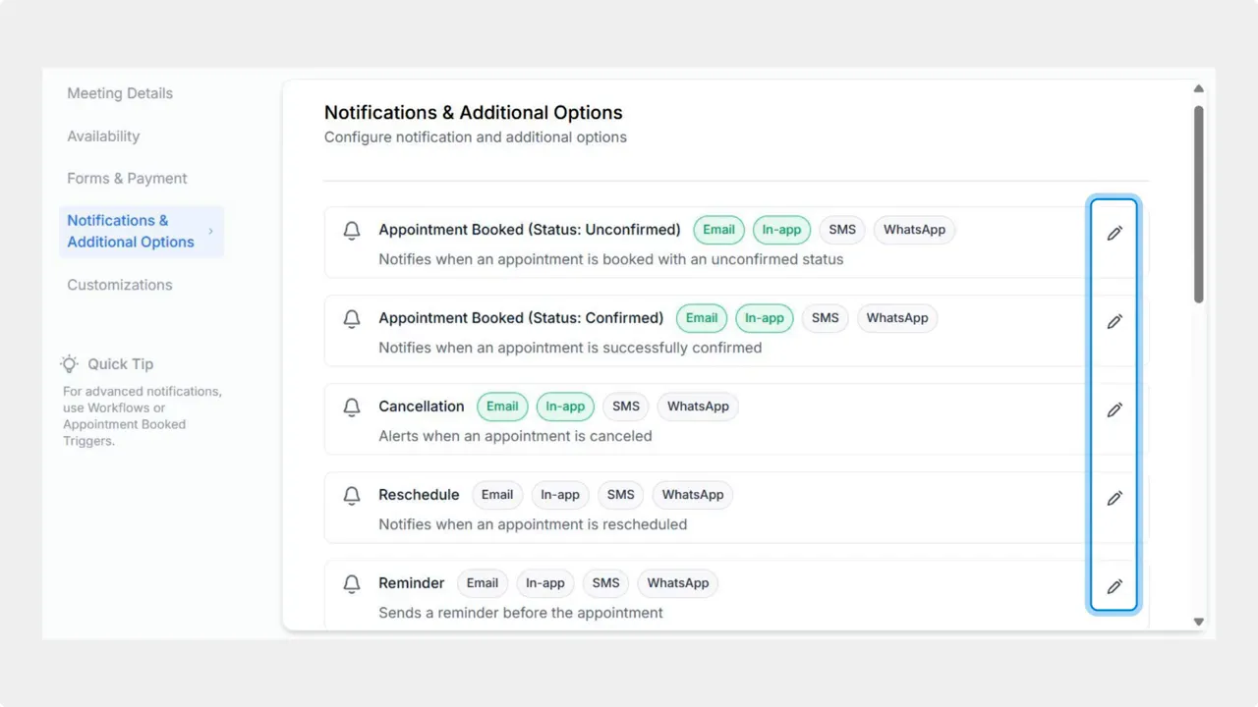Disable Email notifications for Cancellation
This screenshot has width=1258, height=707.
(502, 406)
